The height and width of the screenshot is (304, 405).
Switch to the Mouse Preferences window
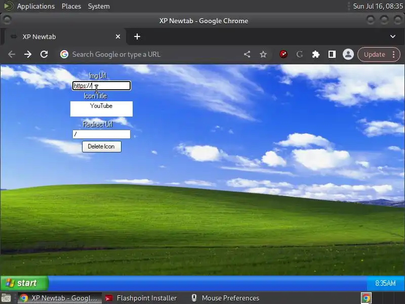[x=225, y=298]
